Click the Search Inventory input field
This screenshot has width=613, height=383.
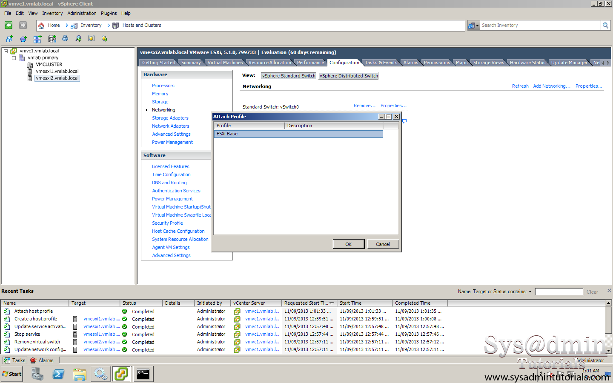pyautogui.click(x=540, y=26)
